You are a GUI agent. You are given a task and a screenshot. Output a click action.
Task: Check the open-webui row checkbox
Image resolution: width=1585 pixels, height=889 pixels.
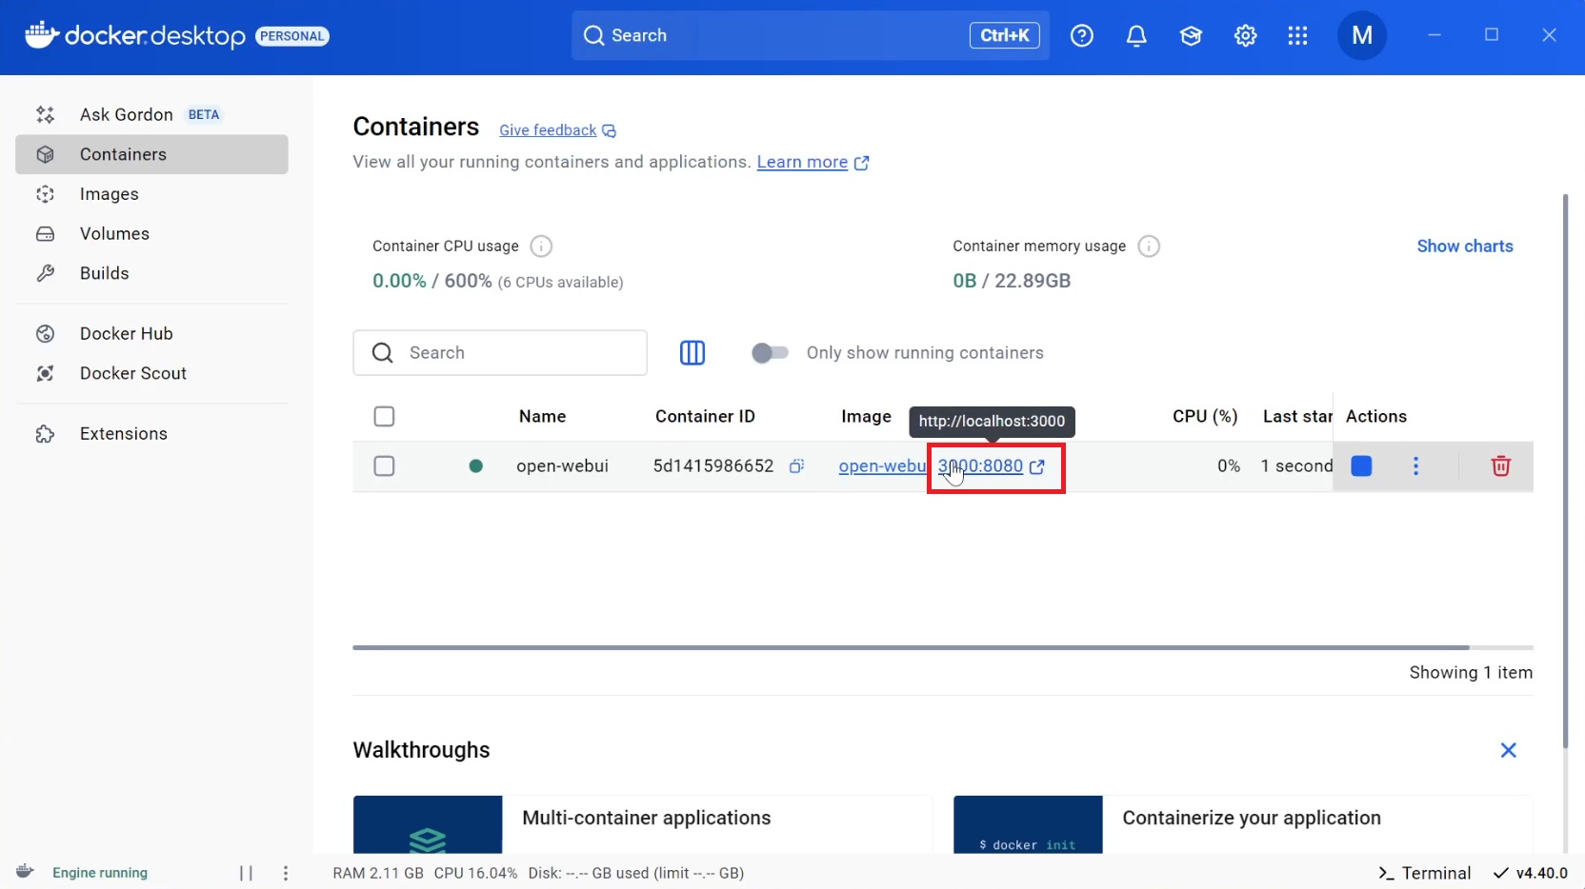(384, 465)
